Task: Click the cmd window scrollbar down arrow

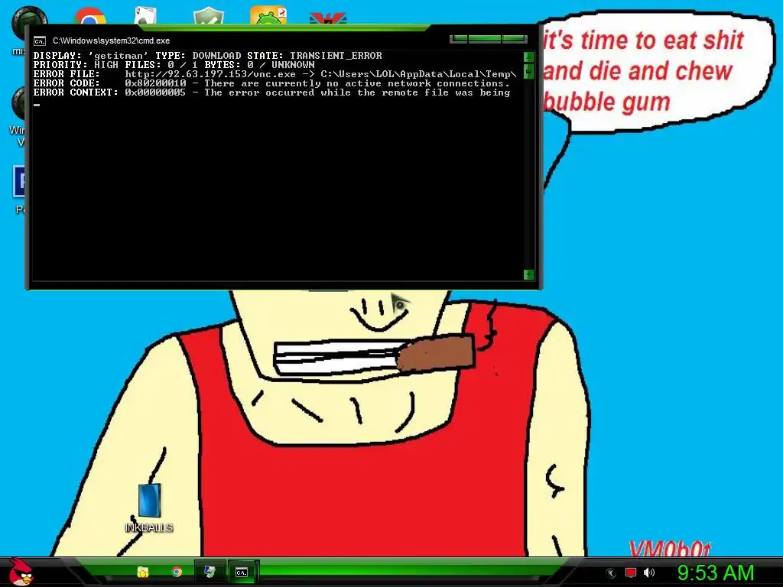Action: (x=528, y=274)
